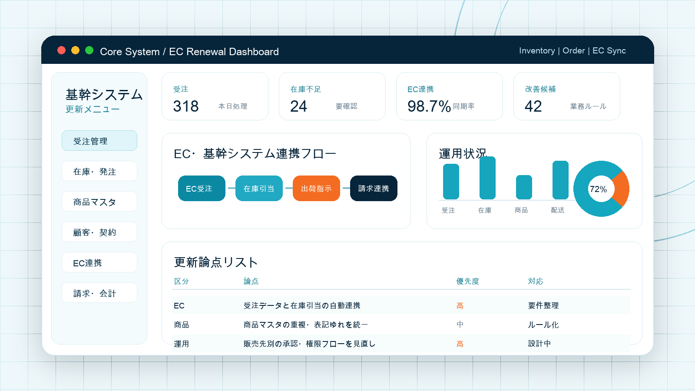
Task: Click the 同期率 label
Action: [x=464, y=106]
